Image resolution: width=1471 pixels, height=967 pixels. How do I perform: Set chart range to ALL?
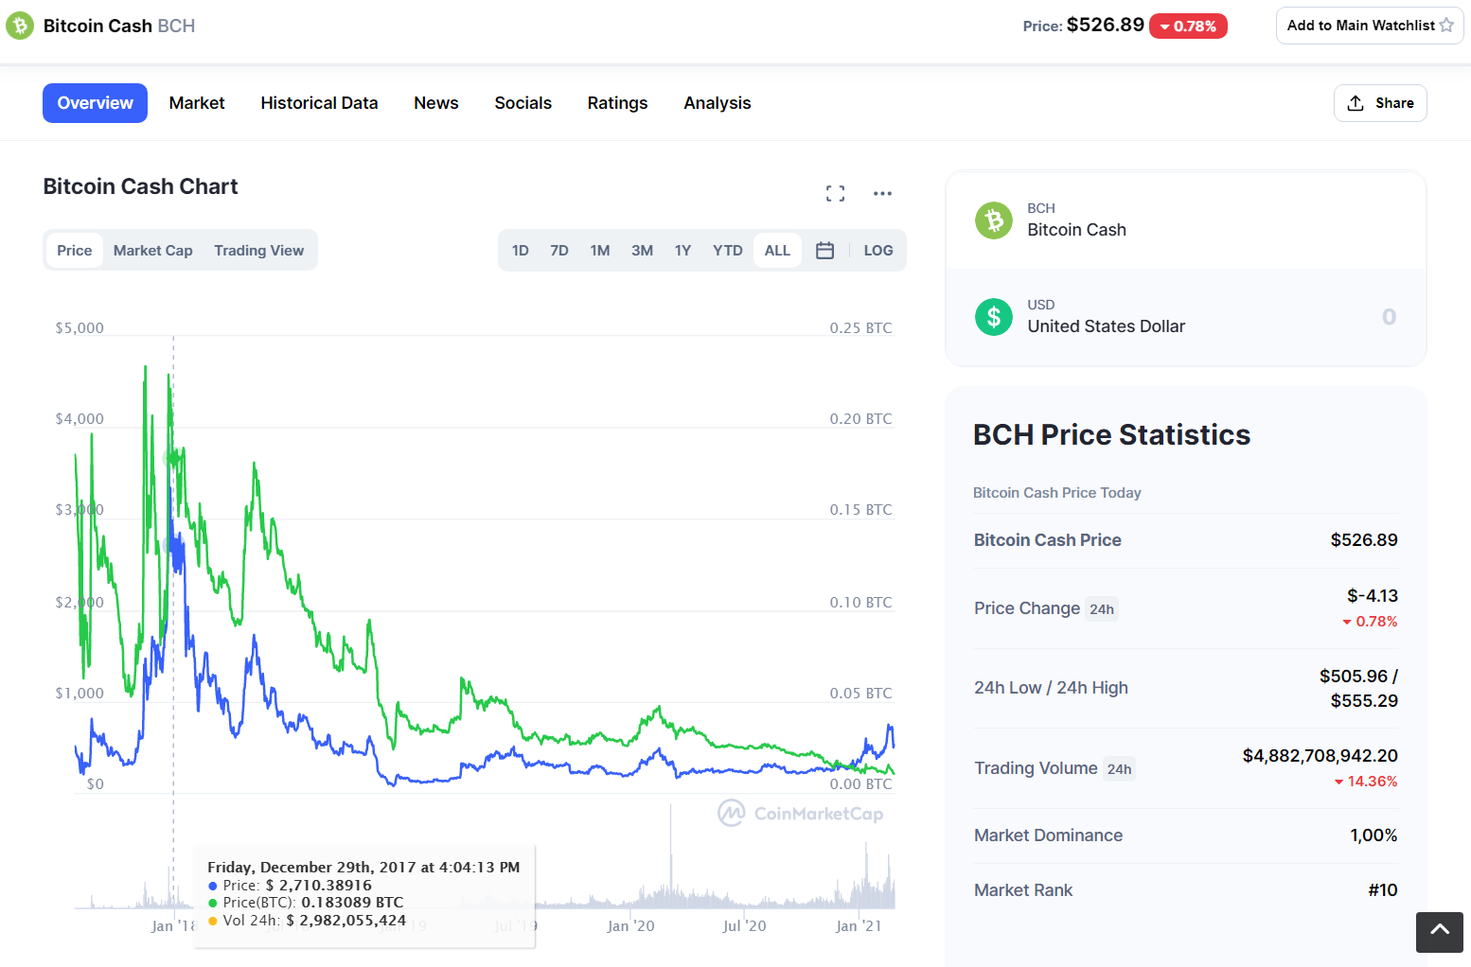coord(777,251)
